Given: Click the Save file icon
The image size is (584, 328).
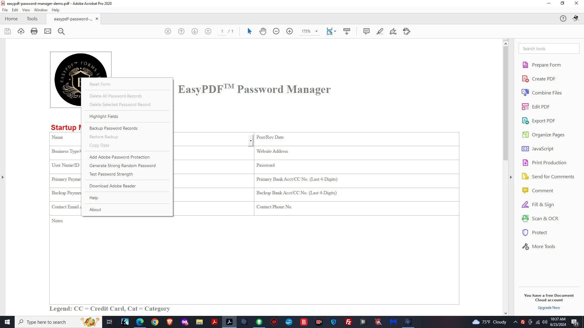Looking at the screenshot, I should click(x=8, y=31).
